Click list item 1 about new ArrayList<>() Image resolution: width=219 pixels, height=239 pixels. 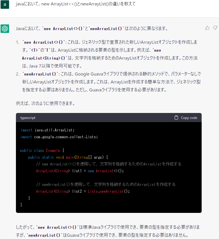110,54
